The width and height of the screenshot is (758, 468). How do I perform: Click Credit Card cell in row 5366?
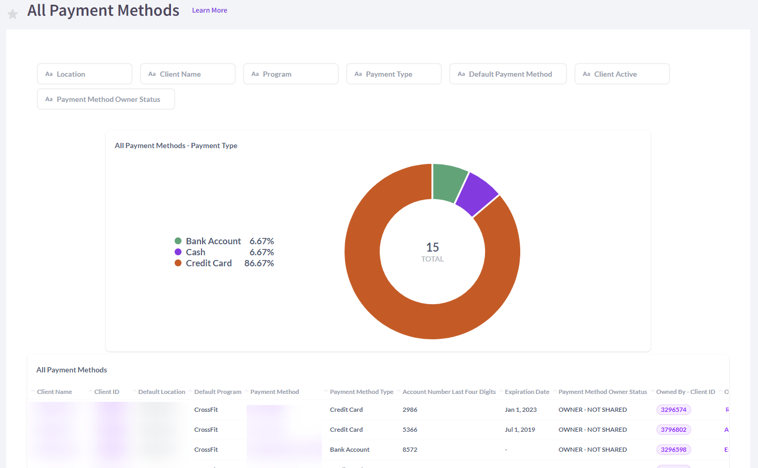point(346,430)
